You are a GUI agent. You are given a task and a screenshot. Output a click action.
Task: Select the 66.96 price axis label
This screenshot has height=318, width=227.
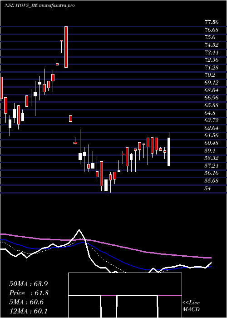(212, 98)
